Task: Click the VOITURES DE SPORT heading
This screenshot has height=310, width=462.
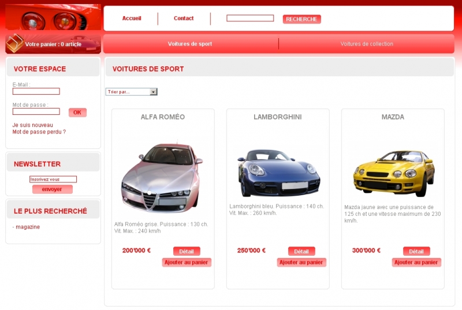Action: [x=148, y=69]
